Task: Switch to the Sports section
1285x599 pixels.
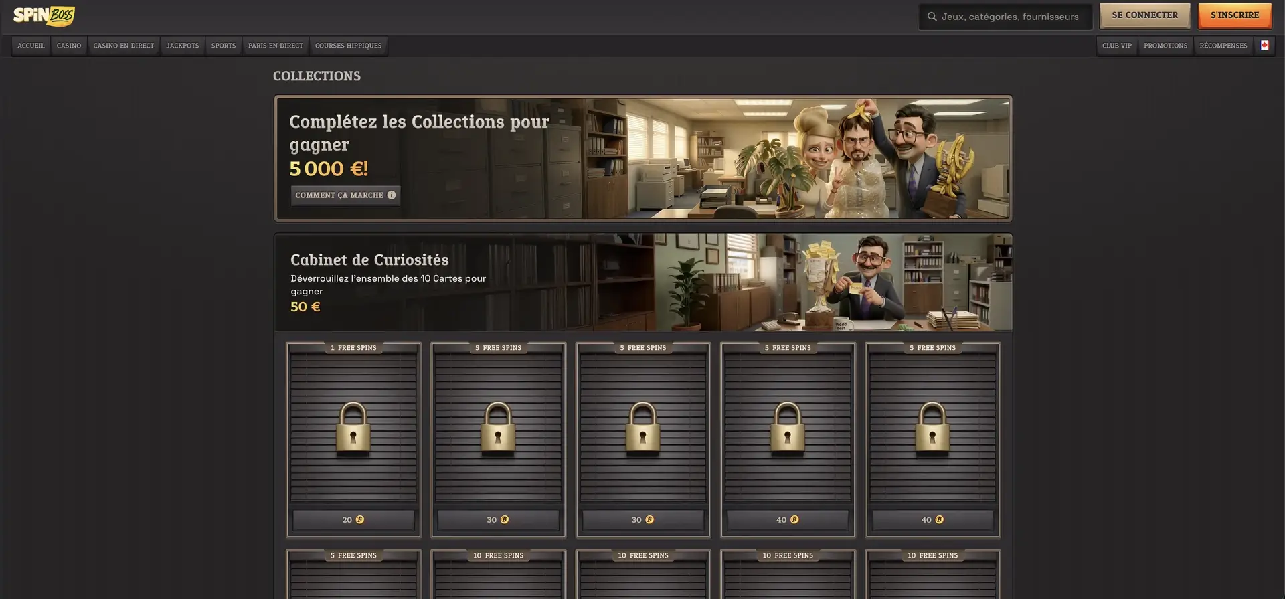Action: [224, 46]
